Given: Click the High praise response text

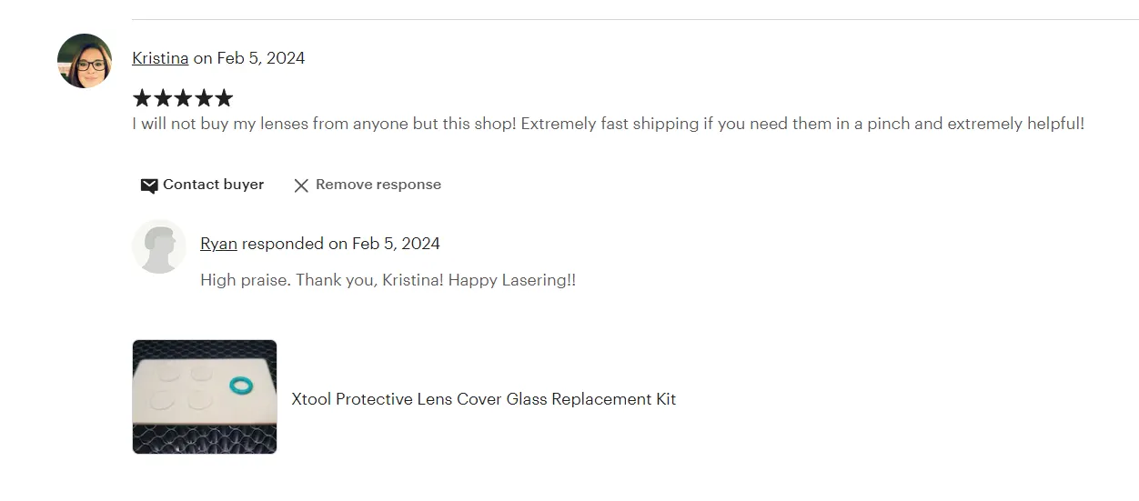Looking at the screenshot, I should [x=388, y=280].
